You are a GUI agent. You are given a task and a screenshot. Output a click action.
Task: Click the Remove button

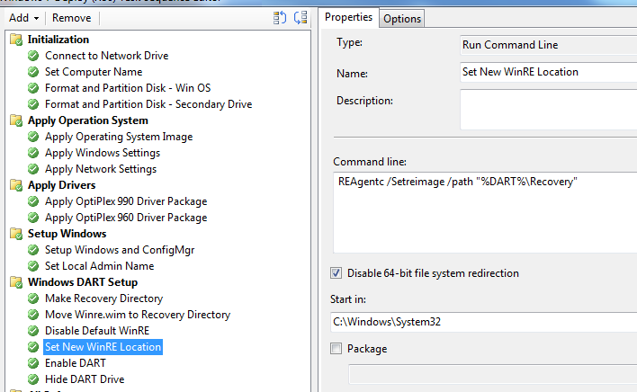[71, 18]
